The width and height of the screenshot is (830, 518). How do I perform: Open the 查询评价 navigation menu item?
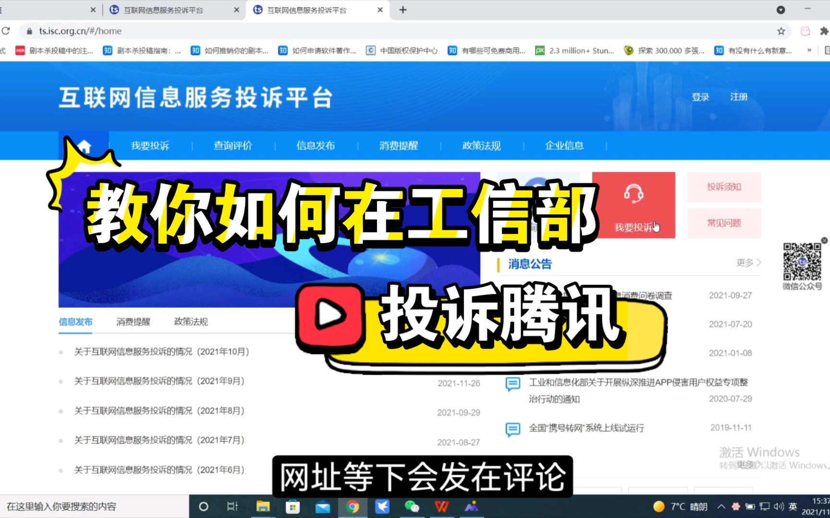coord(233,146)
